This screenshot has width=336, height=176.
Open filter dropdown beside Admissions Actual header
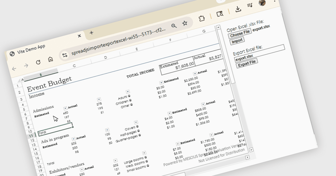[65, 108]
